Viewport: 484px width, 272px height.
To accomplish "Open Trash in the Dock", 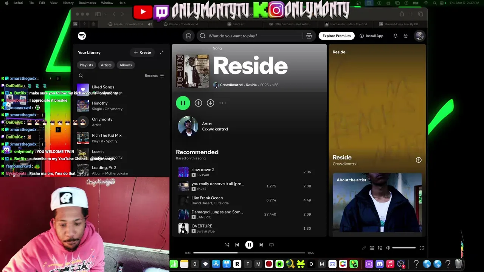I will tap(458, 264).
